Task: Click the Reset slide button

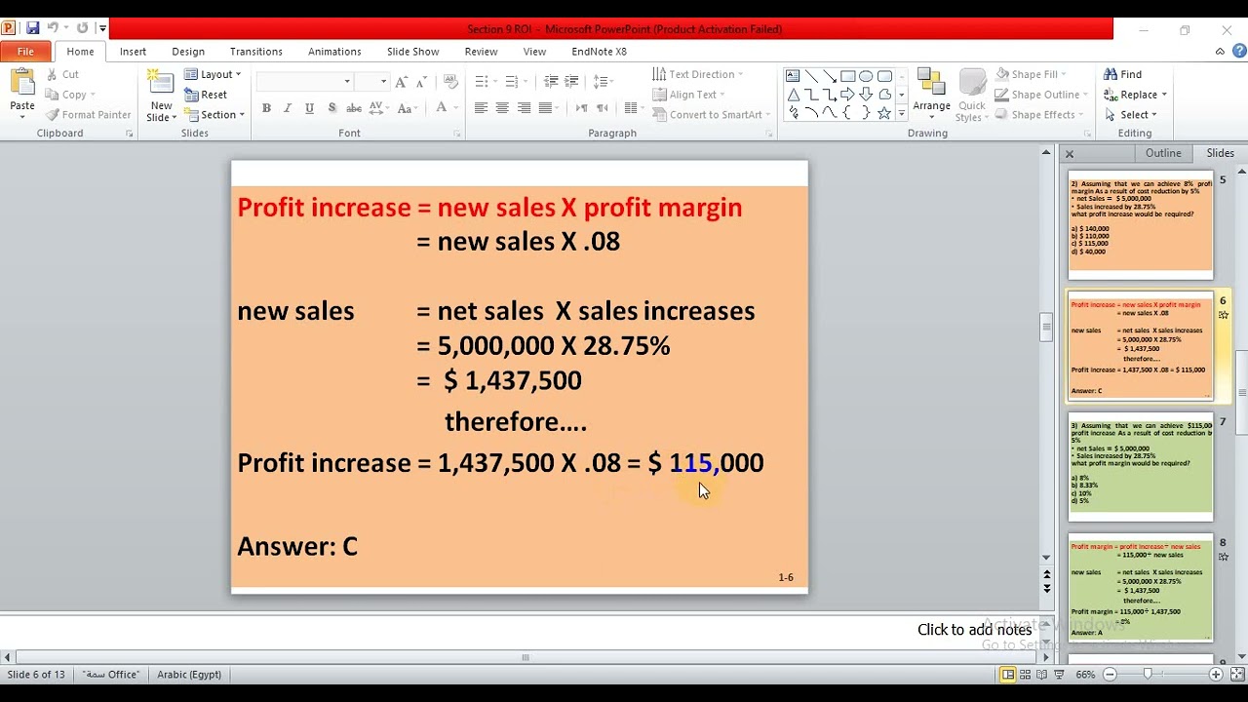Action: click(x=206, y=95)
